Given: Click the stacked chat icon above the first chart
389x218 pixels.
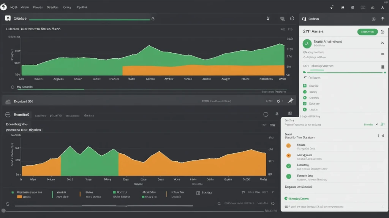Looking at the screenshot, I should (x=282, y=19).
